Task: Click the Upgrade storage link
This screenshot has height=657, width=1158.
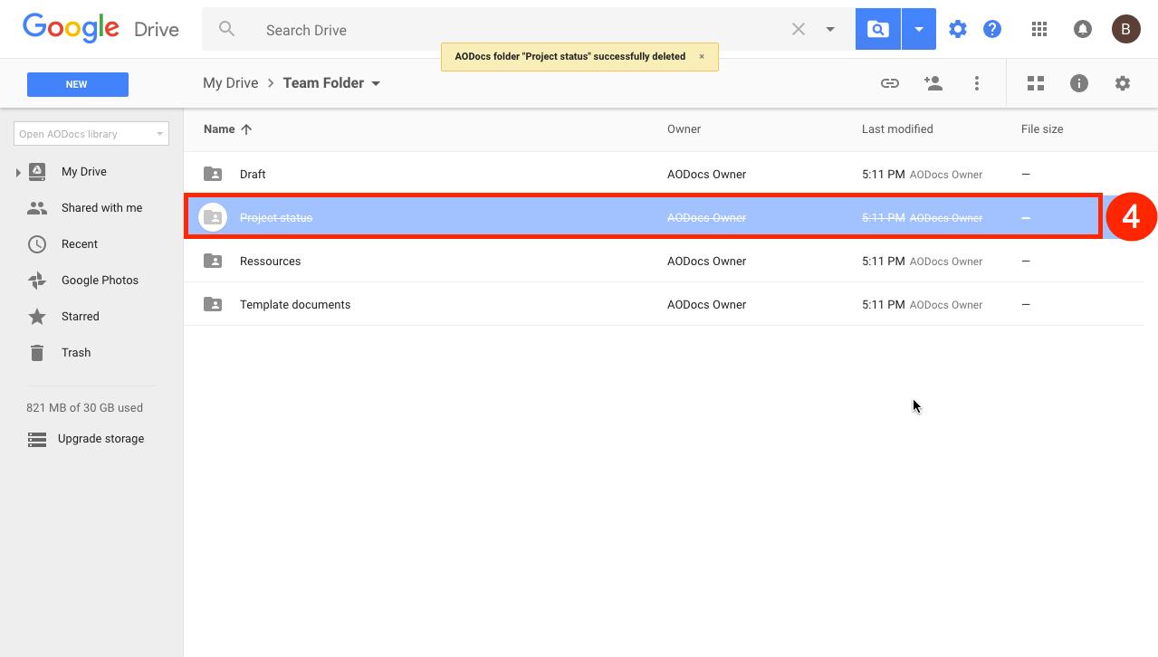Action: coord(101,439)
